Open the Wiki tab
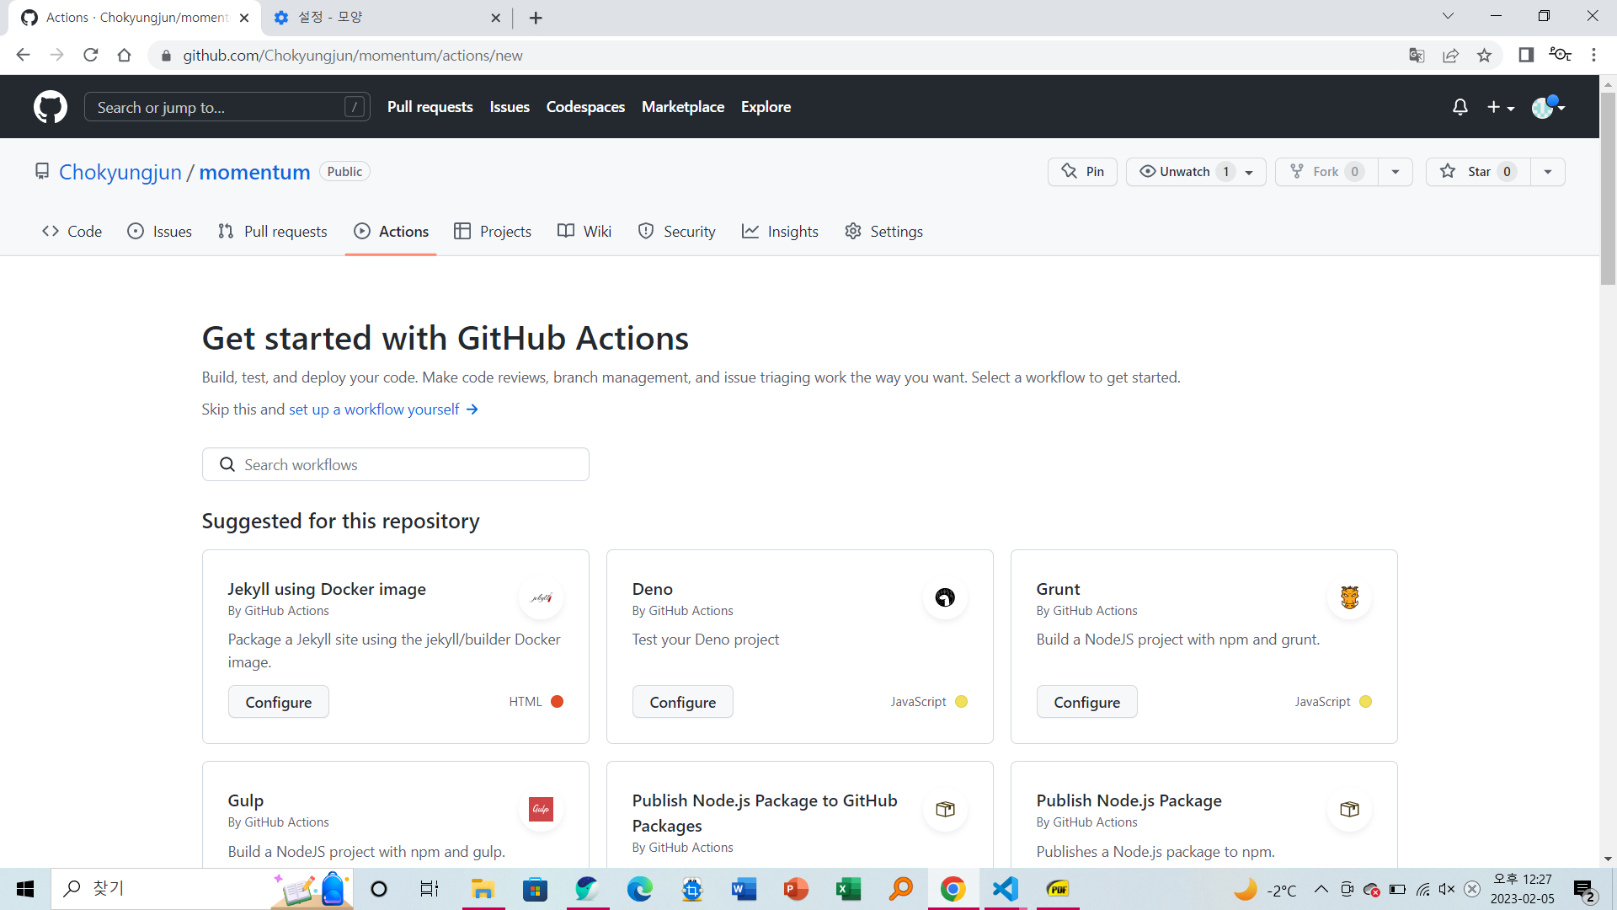This screenshot has width=1617, height=910. [584, 232]
